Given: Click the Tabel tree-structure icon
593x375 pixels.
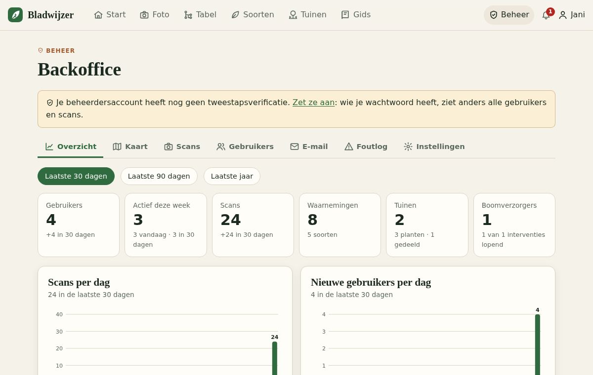Looking at the screenshot, I should 188,15.
